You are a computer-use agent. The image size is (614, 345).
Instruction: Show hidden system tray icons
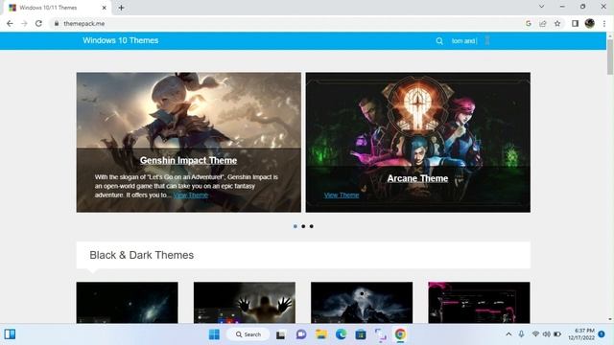(508, 334)
